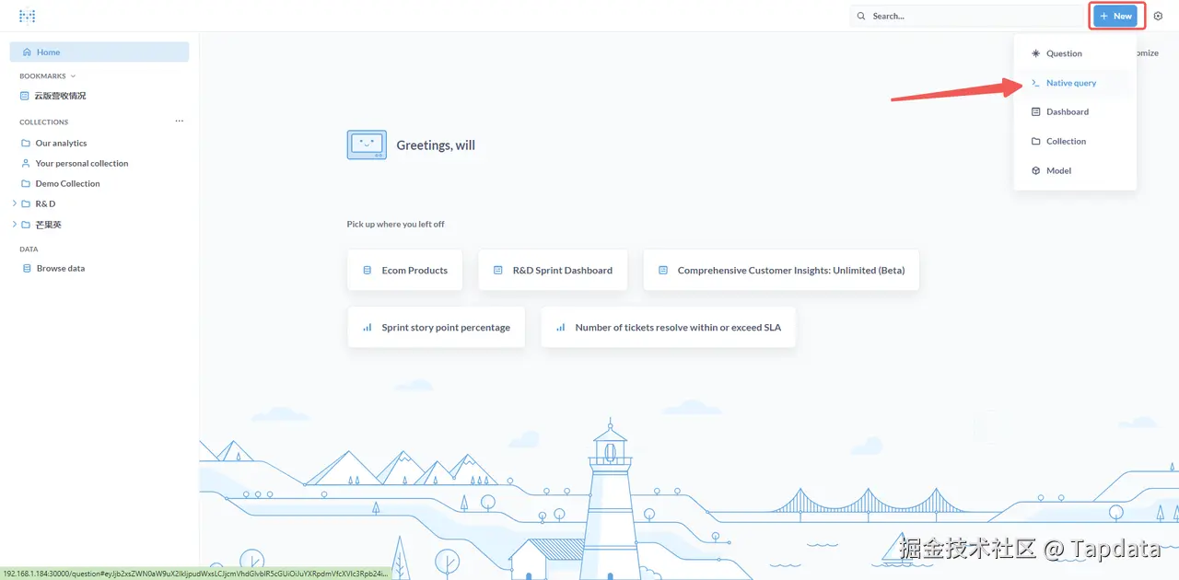
Task: Open the settings gear icon
Action: coord(1158,16)
